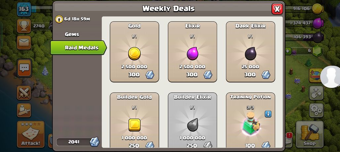Tap the crossed swords clan war icon

(24, 93)
